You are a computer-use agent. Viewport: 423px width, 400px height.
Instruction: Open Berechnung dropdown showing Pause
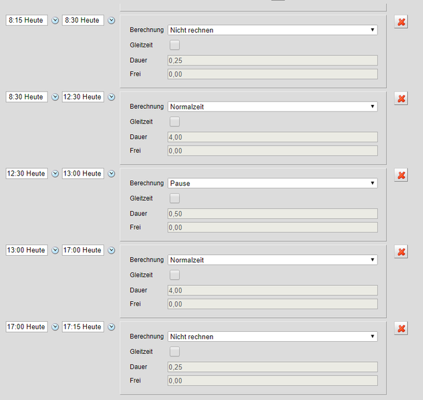coord(273,183)
